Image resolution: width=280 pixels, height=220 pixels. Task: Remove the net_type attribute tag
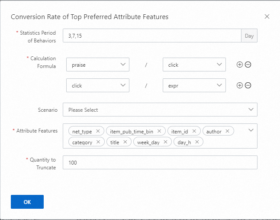(x=98, y=131)
